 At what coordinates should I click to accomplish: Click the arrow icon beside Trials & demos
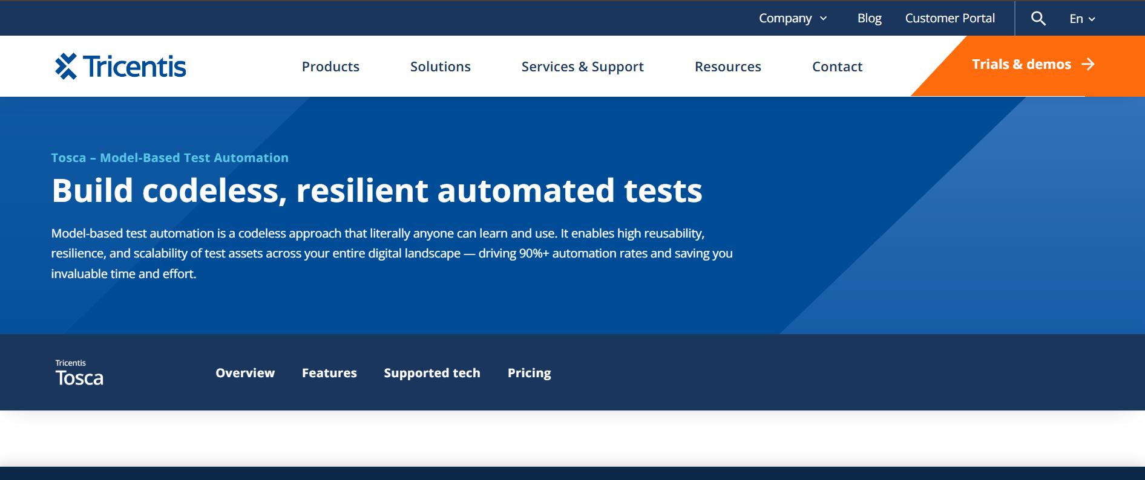(x=1088, y=64)
